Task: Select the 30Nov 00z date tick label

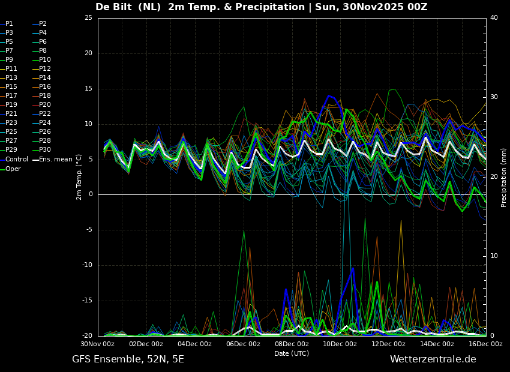Action: click(98, 344)
